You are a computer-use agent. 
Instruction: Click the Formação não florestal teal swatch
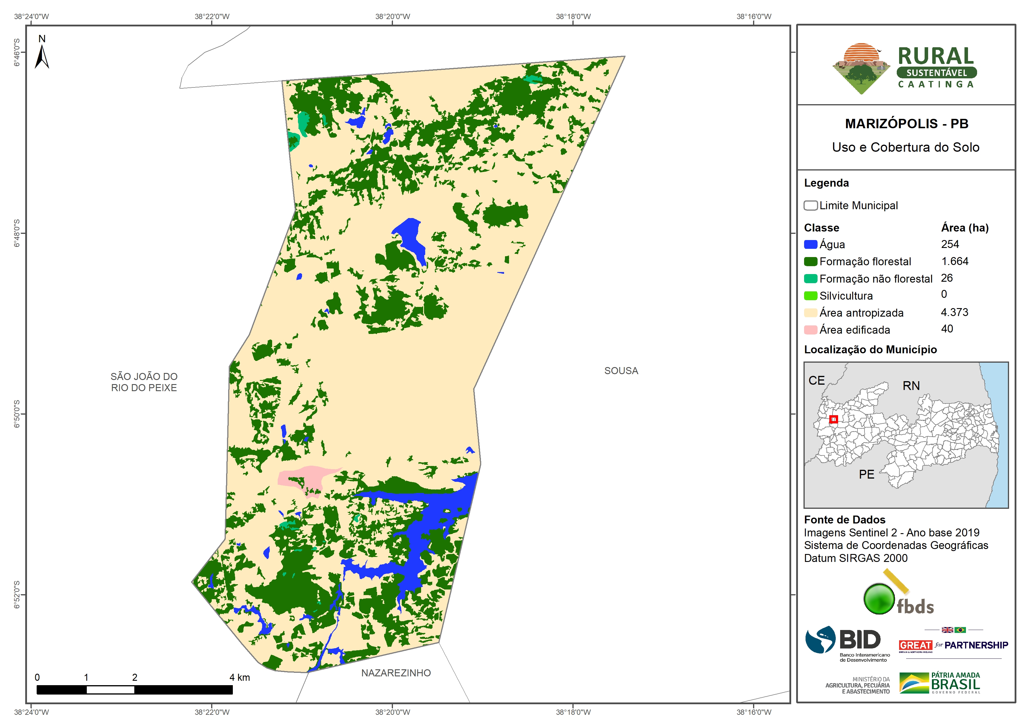coord(810,278)
